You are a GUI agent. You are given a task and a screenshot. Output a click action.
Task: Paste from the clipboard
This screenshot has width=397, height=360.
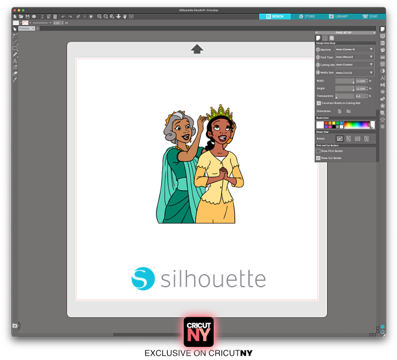tap(55, 17)
